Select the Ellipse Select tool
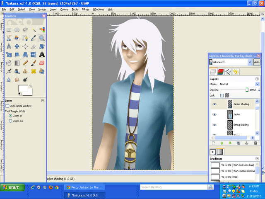The image size is (265, 199). [x=17, y=30]
